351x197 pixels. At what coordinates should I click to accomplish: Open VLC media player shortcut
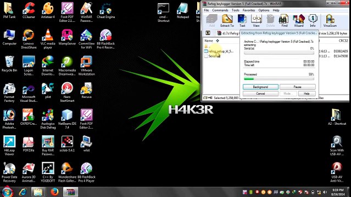coord(48,39)
